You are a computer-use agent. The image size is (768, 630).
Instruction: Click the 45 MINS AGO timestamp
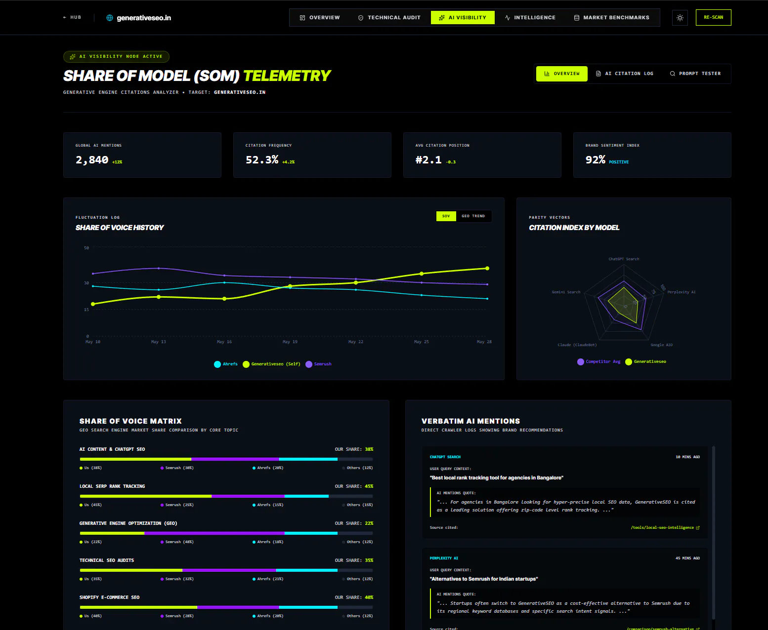687,558
